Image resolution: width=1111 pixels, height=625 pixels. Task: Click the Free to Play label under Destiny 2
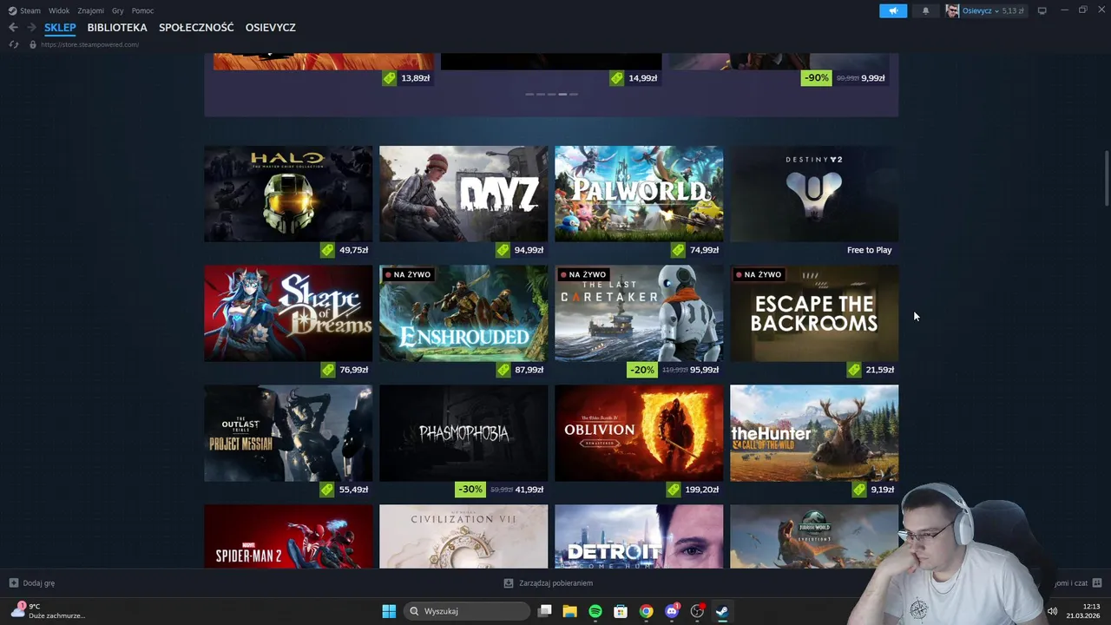[869, 250]
